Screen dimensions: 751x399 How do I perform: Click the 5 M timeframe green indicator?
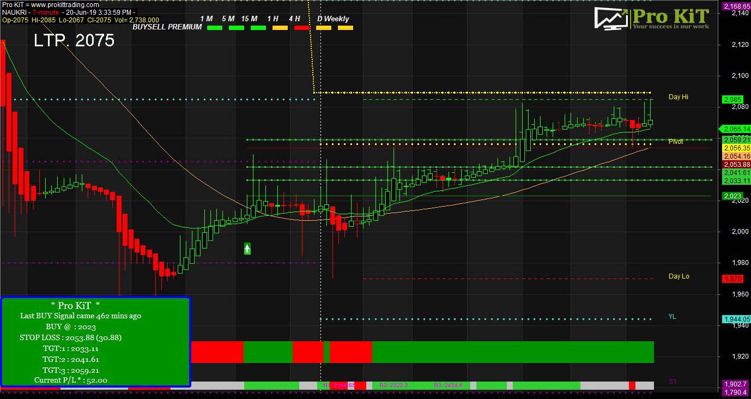236,27
